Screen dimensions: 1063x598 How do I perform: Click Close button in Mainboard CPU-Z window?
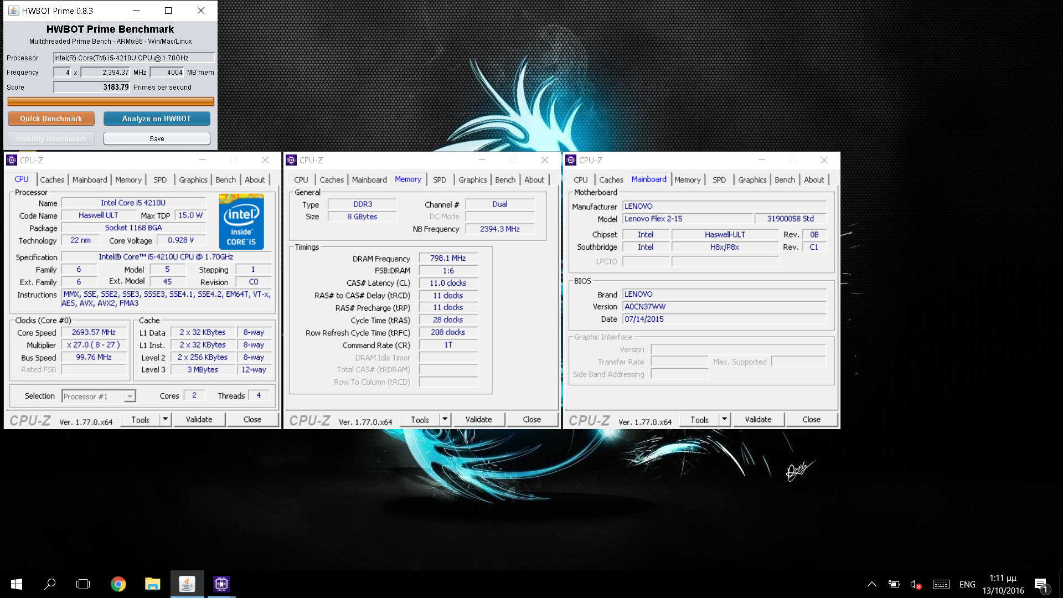[x=812, y=420]
